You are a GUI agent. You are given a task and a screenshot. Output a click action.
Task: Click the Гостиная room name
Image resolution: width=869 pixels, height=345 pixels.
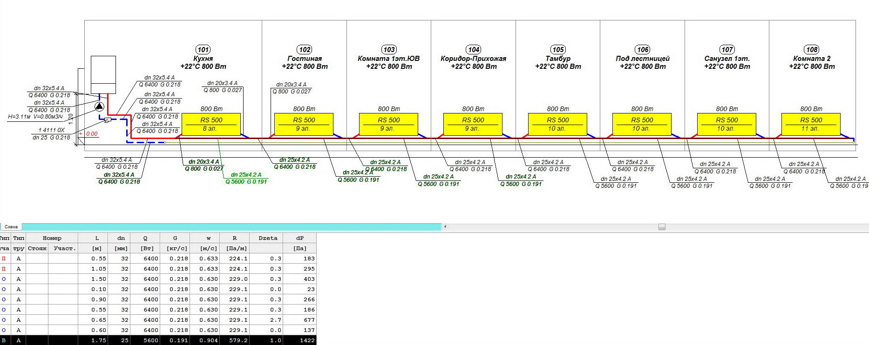305,59
